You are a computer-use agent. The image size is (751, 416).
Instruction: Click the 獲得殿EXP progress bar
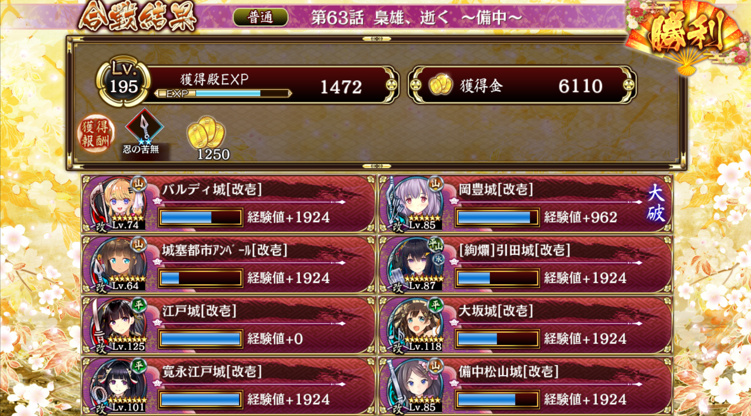(223, 93)
